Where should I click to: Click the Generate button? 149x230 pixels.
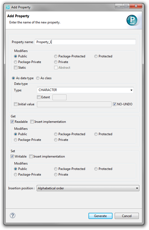click(100, 216)
